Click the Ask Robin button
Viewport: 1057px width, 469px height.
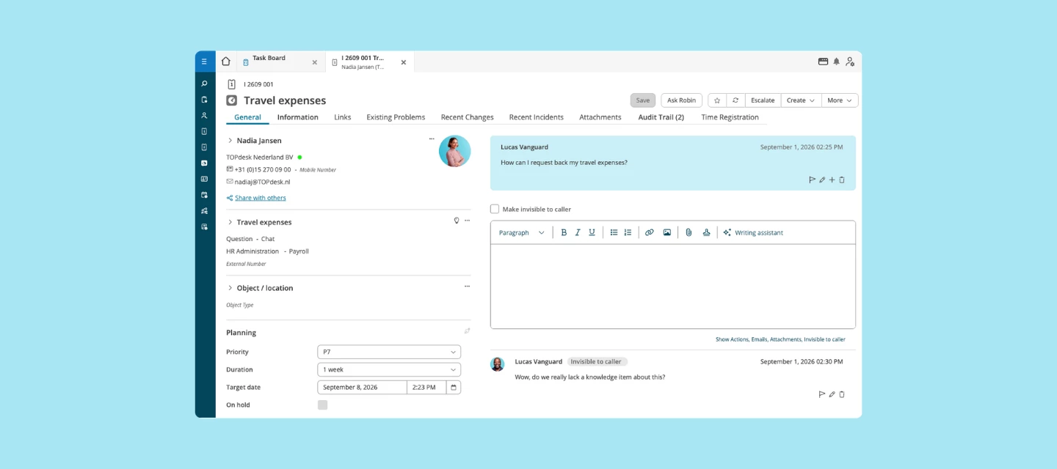pyautogui.click(x=682, y=100)
